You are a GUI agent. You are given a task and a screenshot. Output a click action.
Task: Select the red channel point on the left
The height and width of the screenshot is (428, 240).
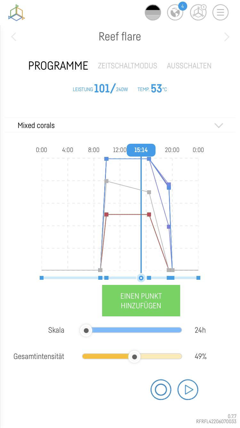(x=107, y=214)
